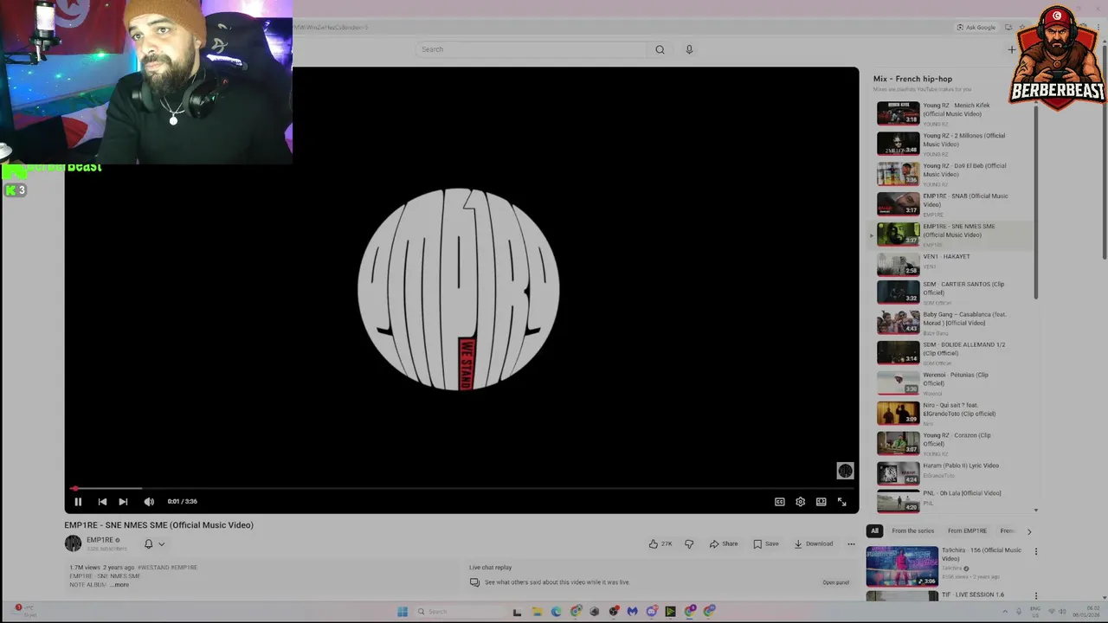Select PNL - Oh Lala playlist entry
This screenshot has width=1108, height=623.
coord(952,500)
